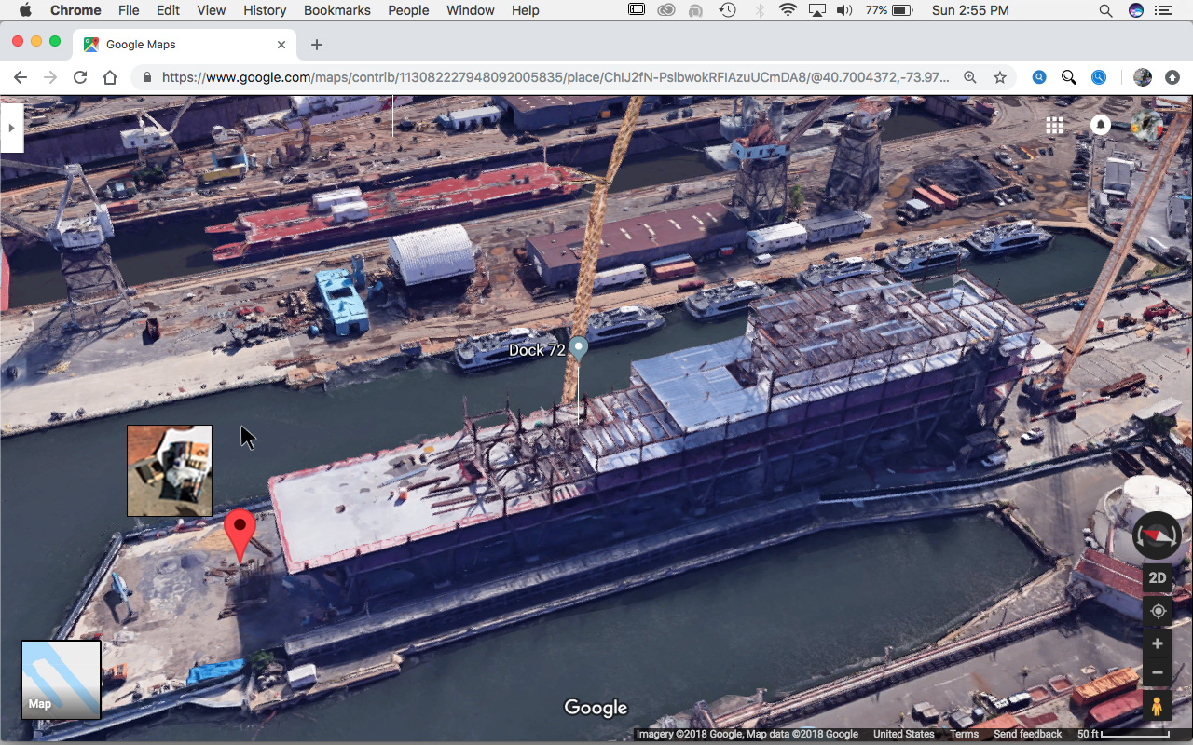Zoom in with the plus button
Viewport: 1193px width, 745px height.
point(1158,643)
